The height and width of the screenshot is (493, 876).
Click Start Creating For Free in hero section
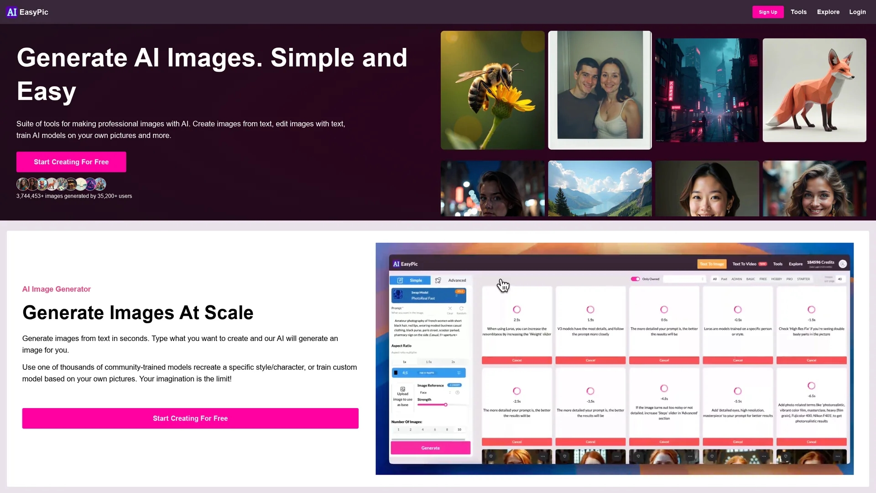71,162
